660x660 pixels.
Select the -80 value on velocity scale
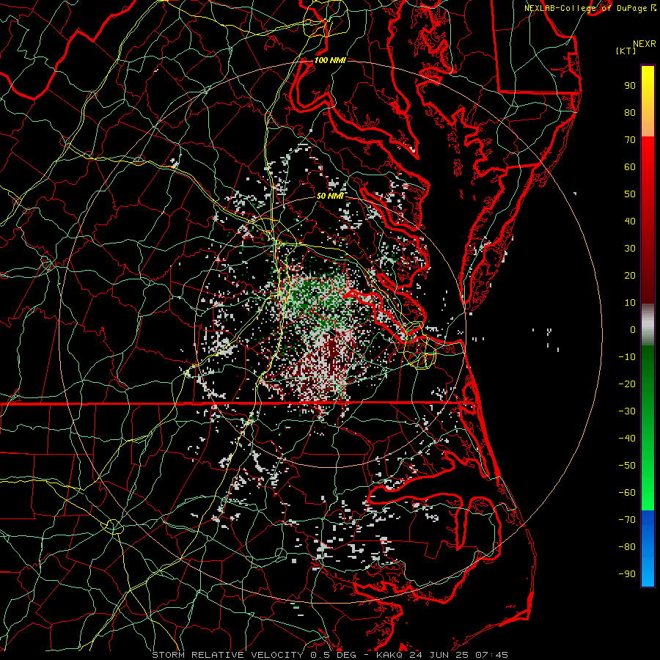[627, 547]
